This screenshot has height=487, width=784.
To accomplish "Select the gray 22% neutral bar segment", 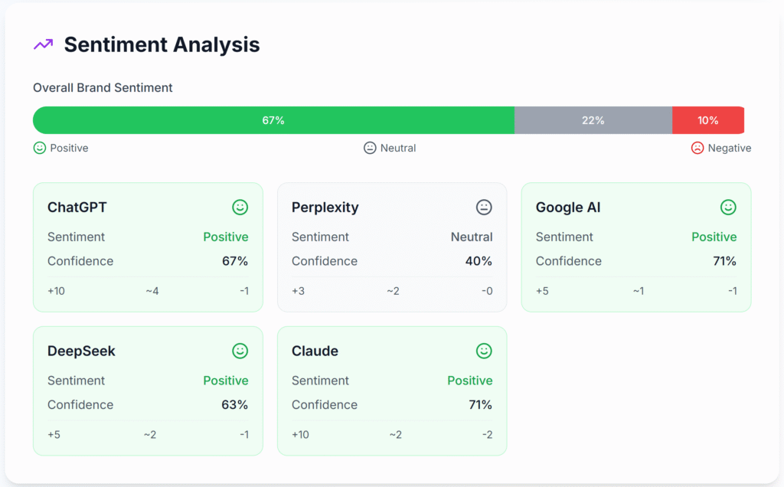I will pyautogui.click(x=593, y=120).
